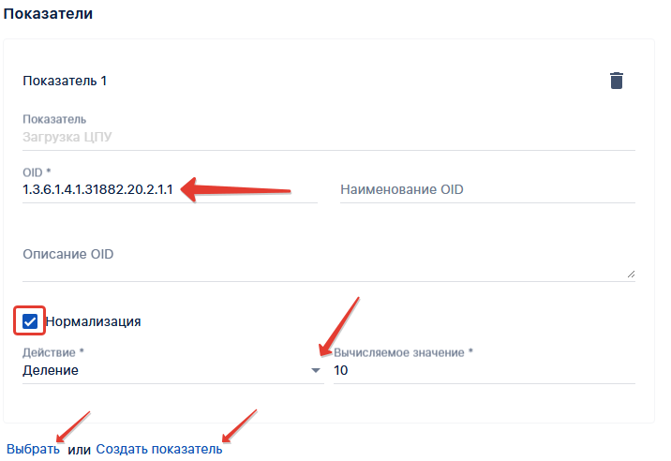Click the word или between the links
This screenshot has height=461, width=671.
79,450
